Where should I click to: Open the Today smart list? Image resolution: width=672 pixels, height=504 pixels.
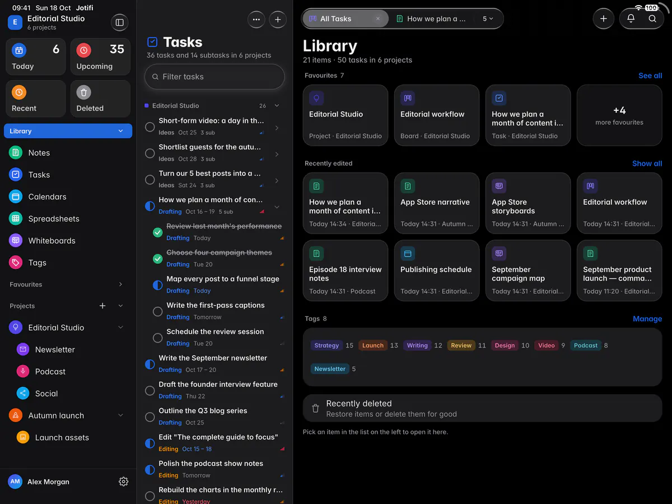pyautogui.click(x=36, y=57)
